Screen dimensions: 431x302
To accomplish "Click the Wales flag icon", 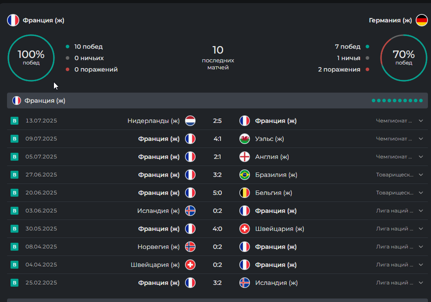I will pos(245,139).
